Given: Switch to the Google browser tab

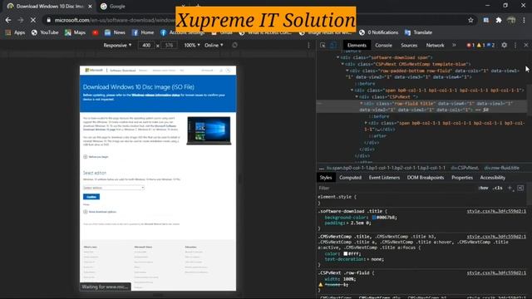Looking at the screenshot, I should 117,6.
